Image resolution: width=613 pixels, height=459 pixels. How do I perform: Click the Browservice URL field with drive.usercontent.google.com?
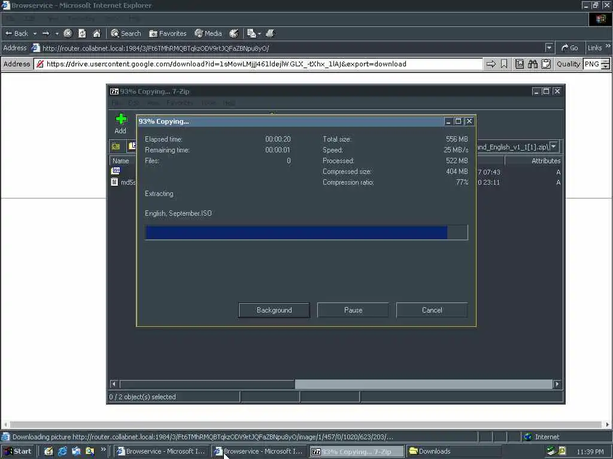tap(258, 64)
